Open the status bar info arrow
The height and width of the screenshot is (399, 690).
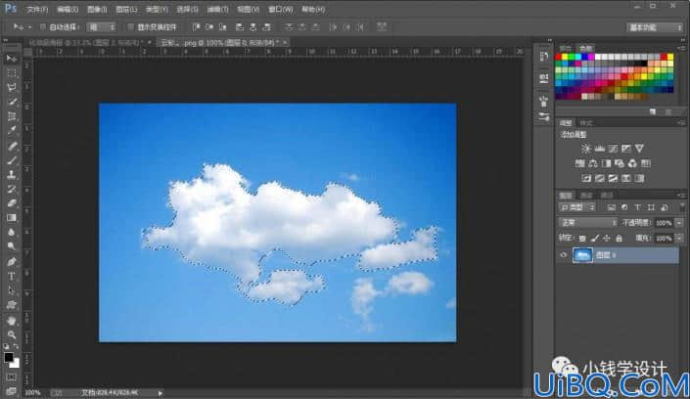161,393
